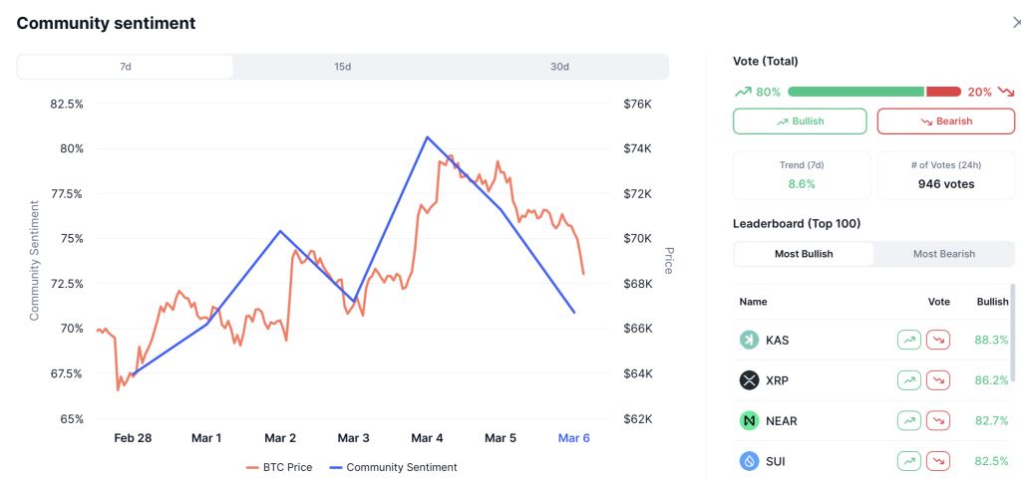Click the SUI coin logo icon

point(750,462)
